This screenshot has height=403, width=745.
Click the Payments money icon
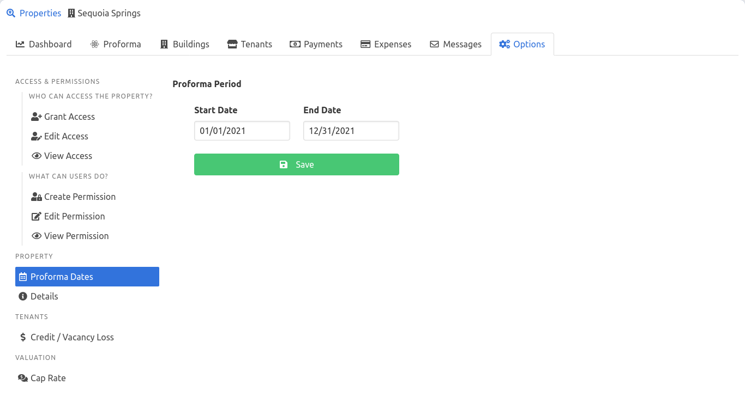295,44
